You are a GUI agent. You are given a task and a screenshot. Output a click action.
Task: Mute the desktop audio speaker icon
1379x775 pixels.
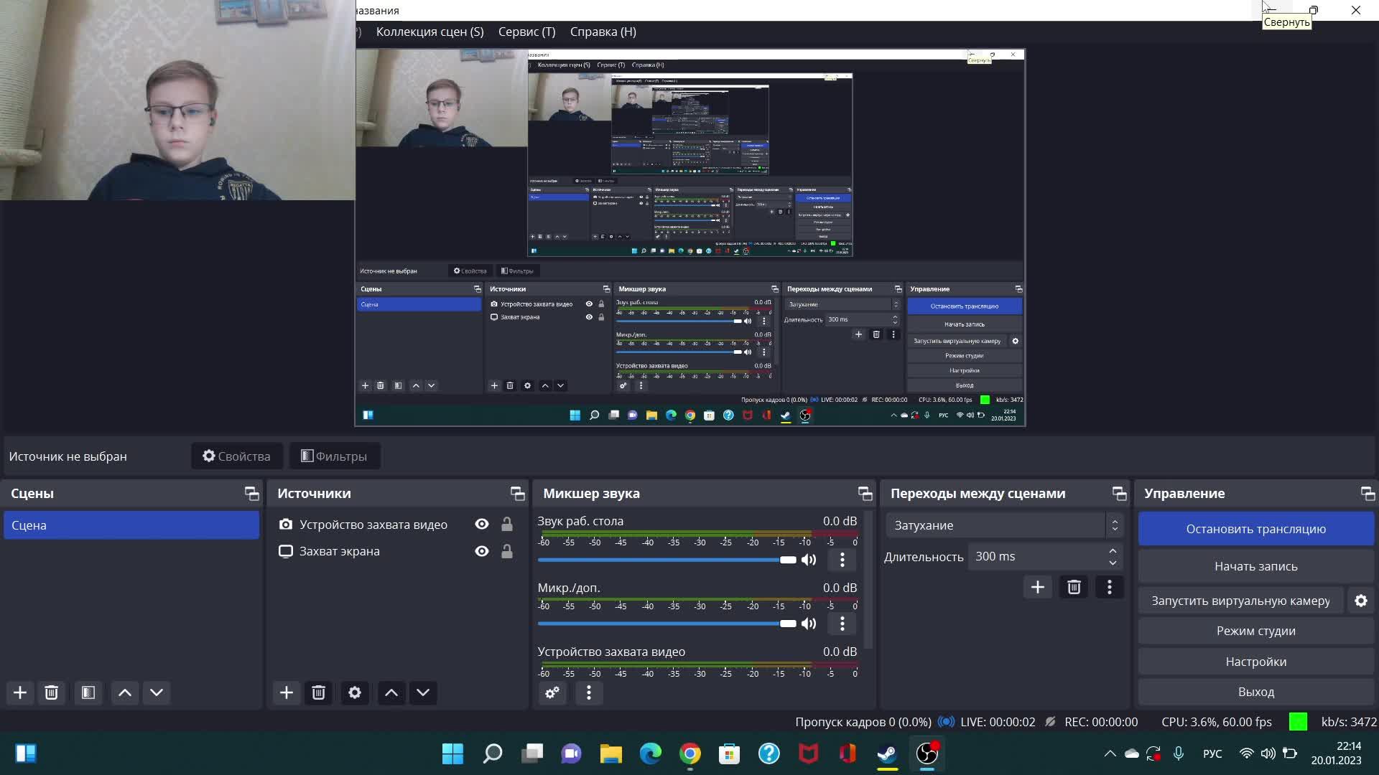point(809,560)
